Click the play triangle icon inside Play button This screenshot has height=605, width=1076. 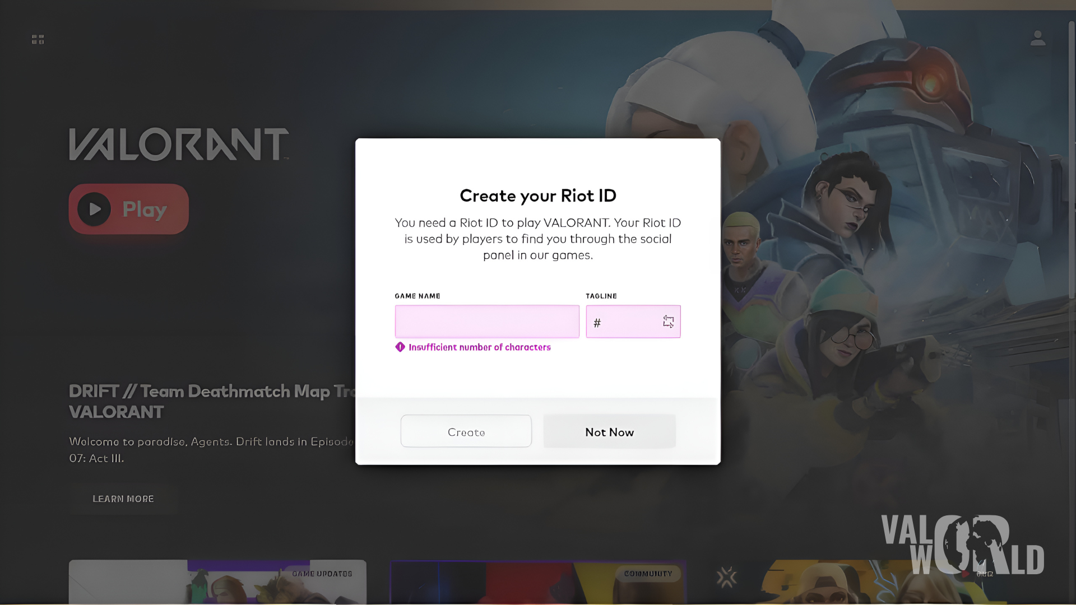tap(95, 209)
